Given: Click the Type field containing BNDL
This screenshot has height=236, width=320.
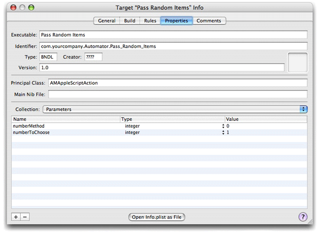Looking at the screenshot, I should pyautogui.click(x=49, y=57).
